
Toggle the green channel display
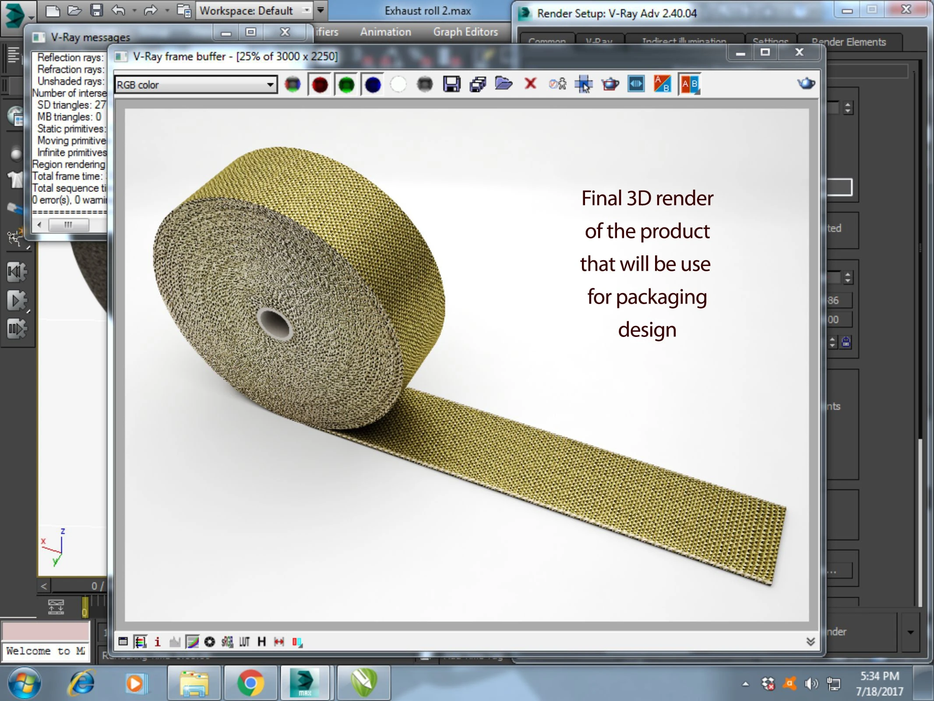point(346,84)
